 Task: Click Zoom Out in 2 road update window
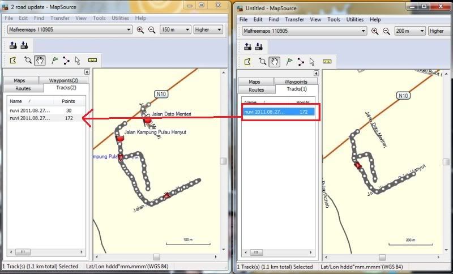152,30
